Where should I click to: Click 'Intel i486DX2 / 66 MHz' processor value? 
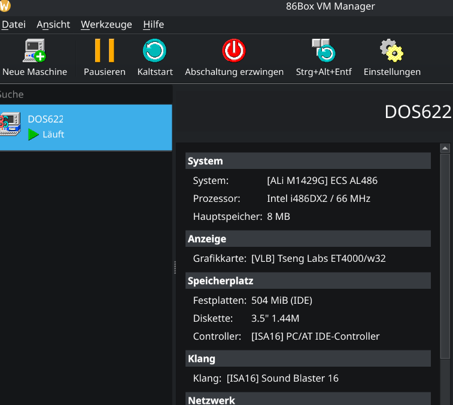[319, 198]
